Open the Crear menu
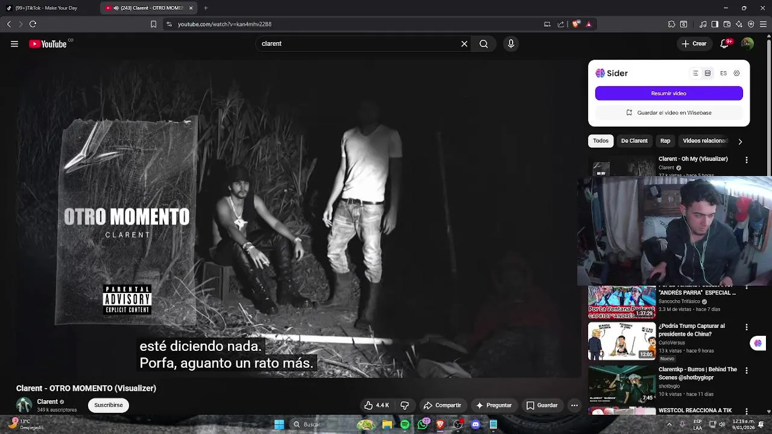The height and width of the screenshot is (434, 772). [694, 43]
